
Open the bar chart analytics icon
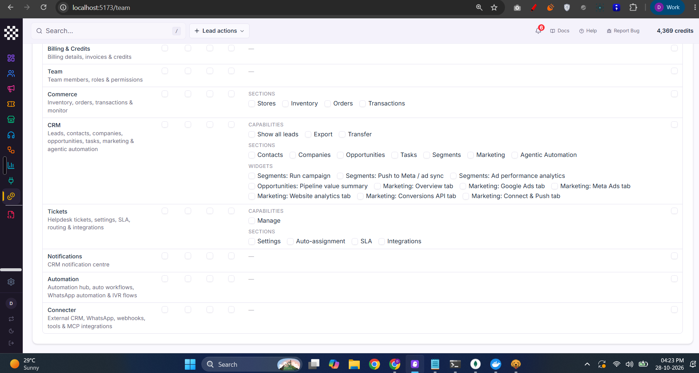[11, 165]
